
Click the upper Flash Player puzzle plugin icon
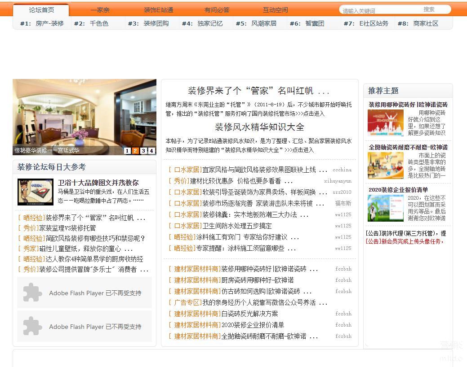[x=32, y=293]
